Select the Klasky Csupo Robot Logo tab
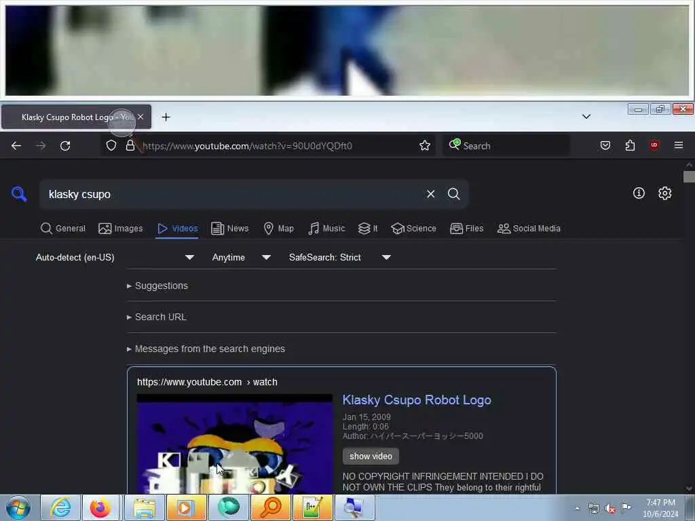Screen dimensions: 695x521 click(77, 117)
